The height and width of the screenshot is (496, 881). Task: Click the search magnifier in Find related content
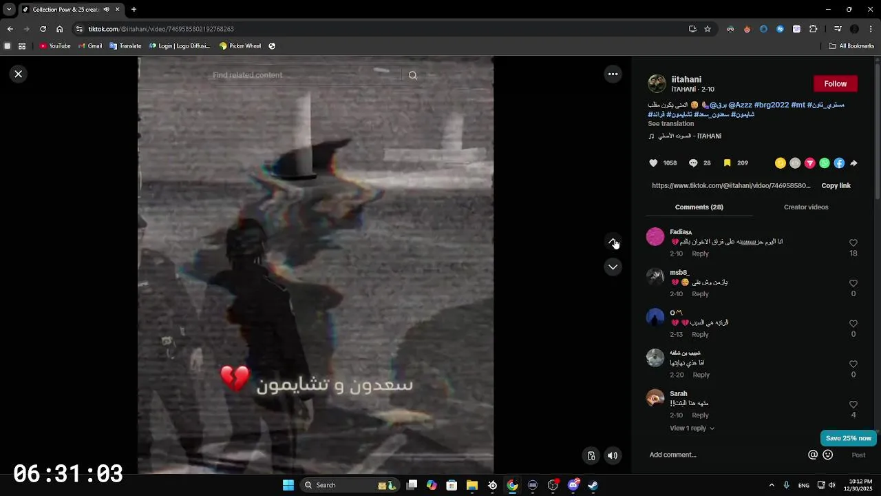(x=413, y=75)
